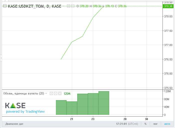Click the KASE:USDKZT_TOM, D, KASE symbol title
The width and height of the screenshot is (175, 128).
(34, 6)
